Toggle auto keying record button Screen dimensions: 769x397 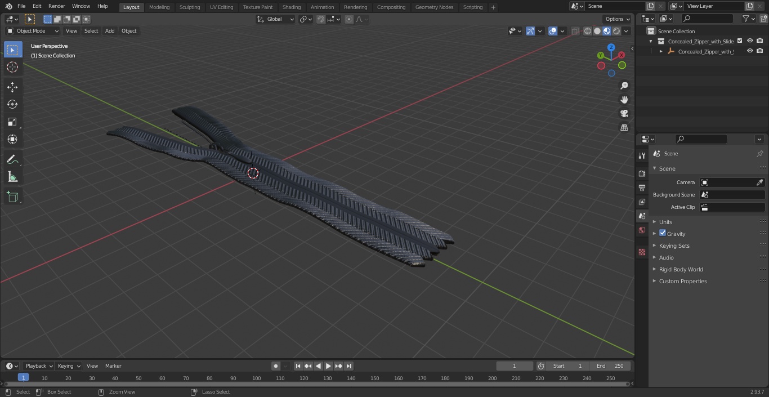(276, 366)
